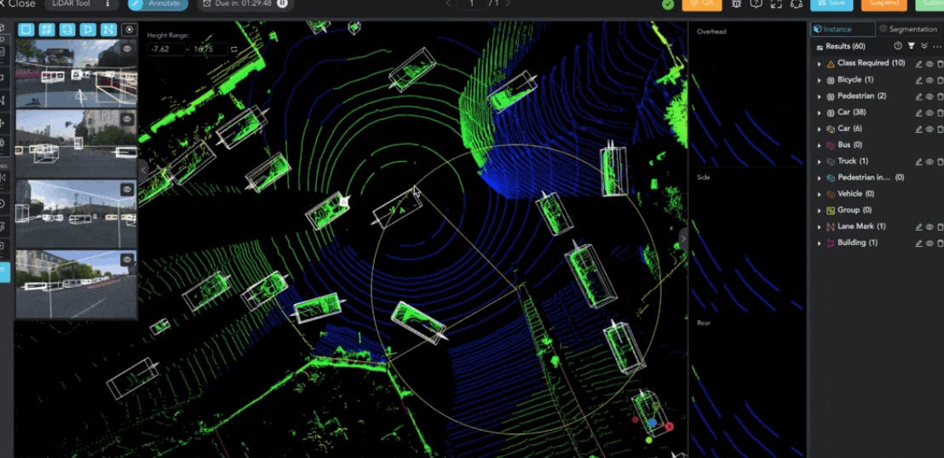Expand the Lane Mark (1) row

tap(819, 227)
